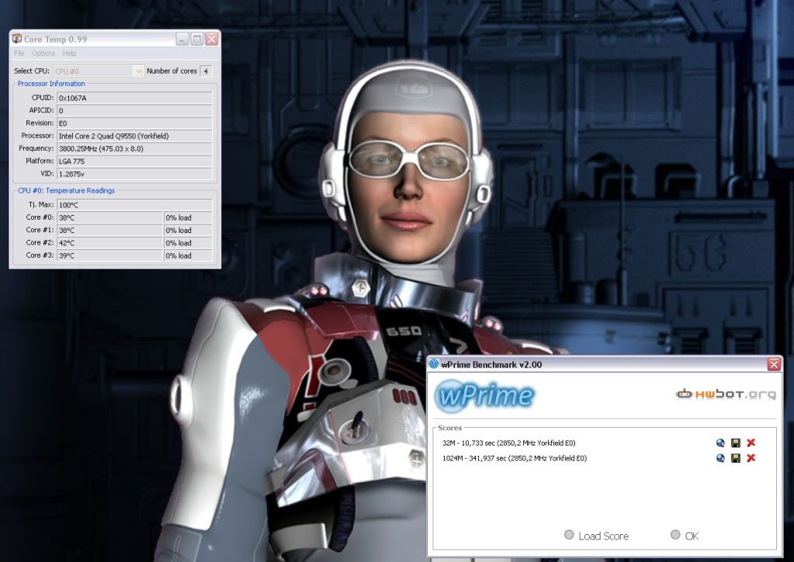Save the 1024M score with floppy icon
Image resolution: width=794 pixels, height=562 pixels.
736,458
